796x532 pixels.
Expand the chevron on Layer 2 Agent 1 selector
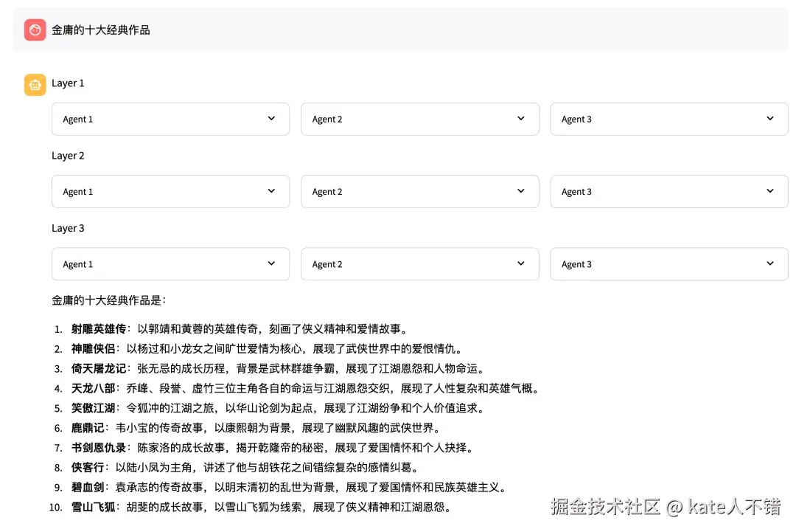(272, 191)
